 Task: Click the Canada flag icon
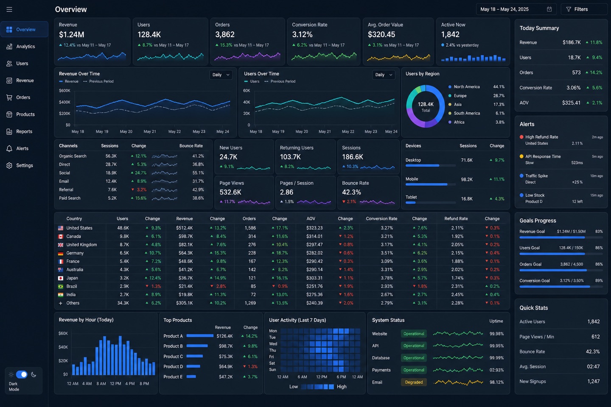click(61, 237)
